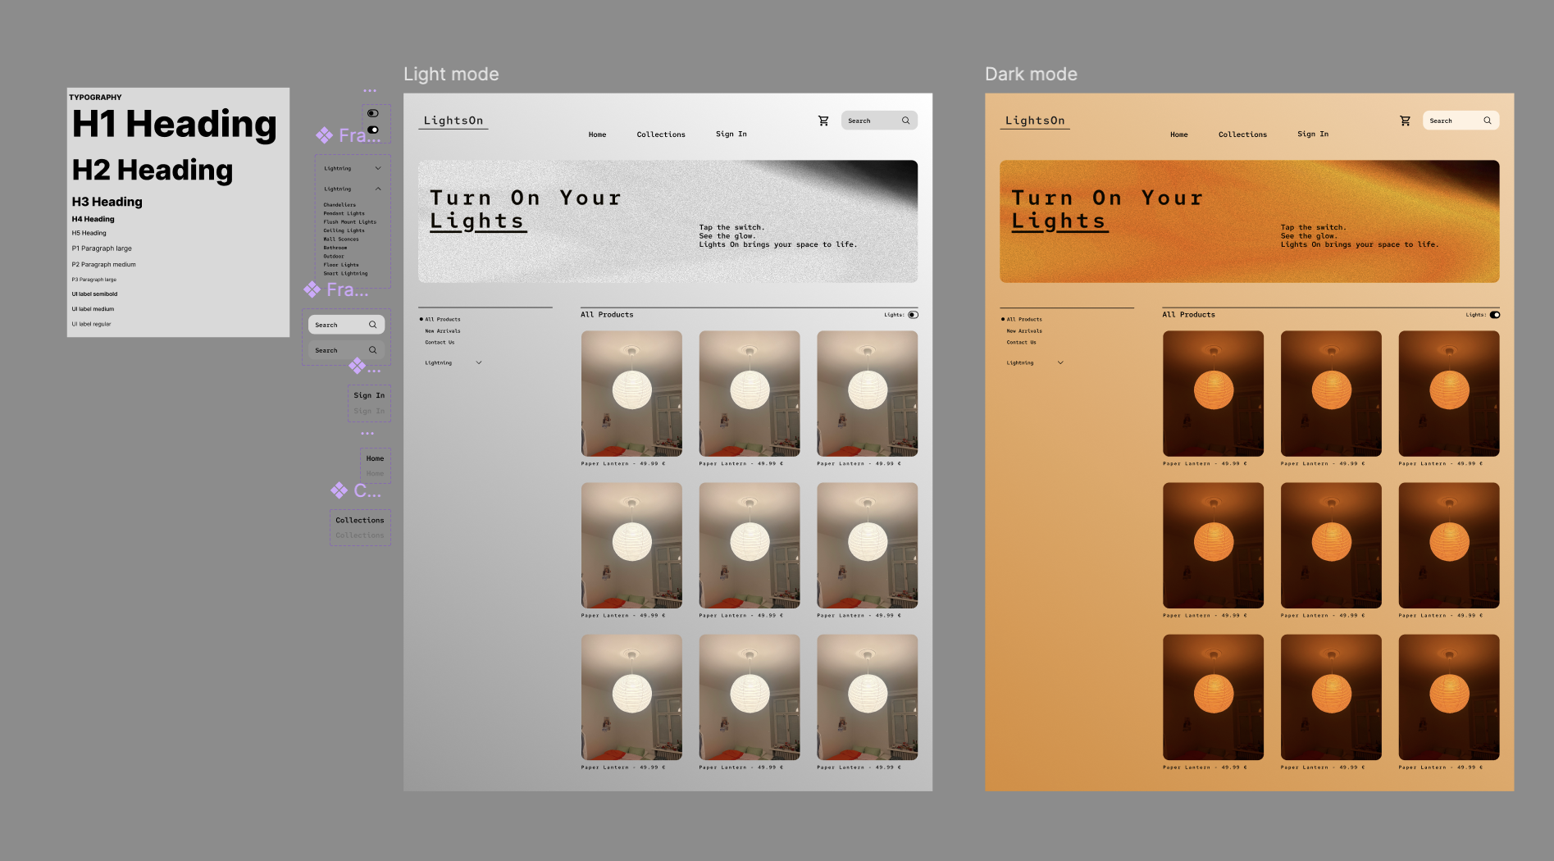
Task: Click the magnifier icon in Dark mode search
Action: pyautogui.click(x=1488, y=121)
